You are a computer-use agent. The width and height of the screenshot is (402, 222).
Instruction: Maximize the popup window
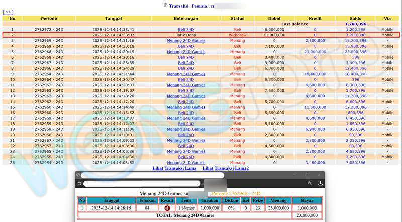tap(307, 175)
